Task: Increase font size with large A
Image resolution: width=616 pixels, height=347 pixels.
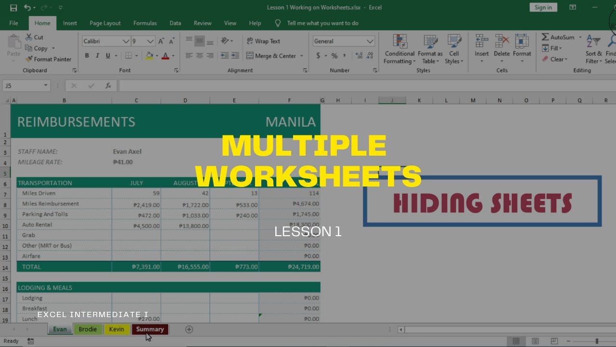Action: 162,41
